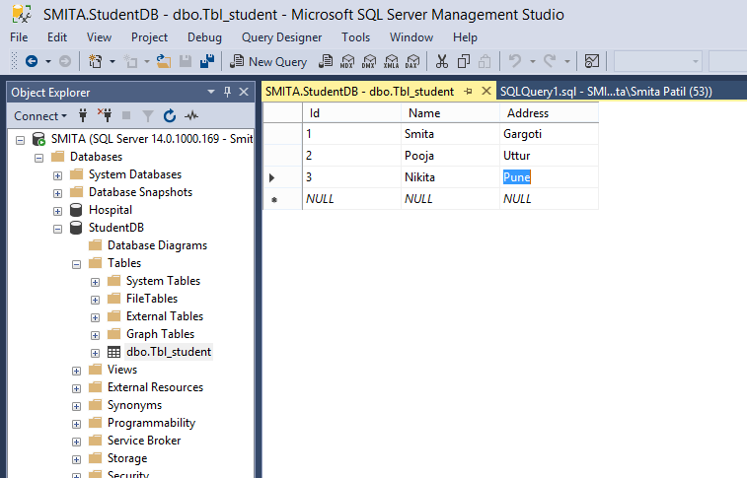Close the dbo.Tbl_student tab
Viewport: 747px width, 478px height.
(486, 91)
